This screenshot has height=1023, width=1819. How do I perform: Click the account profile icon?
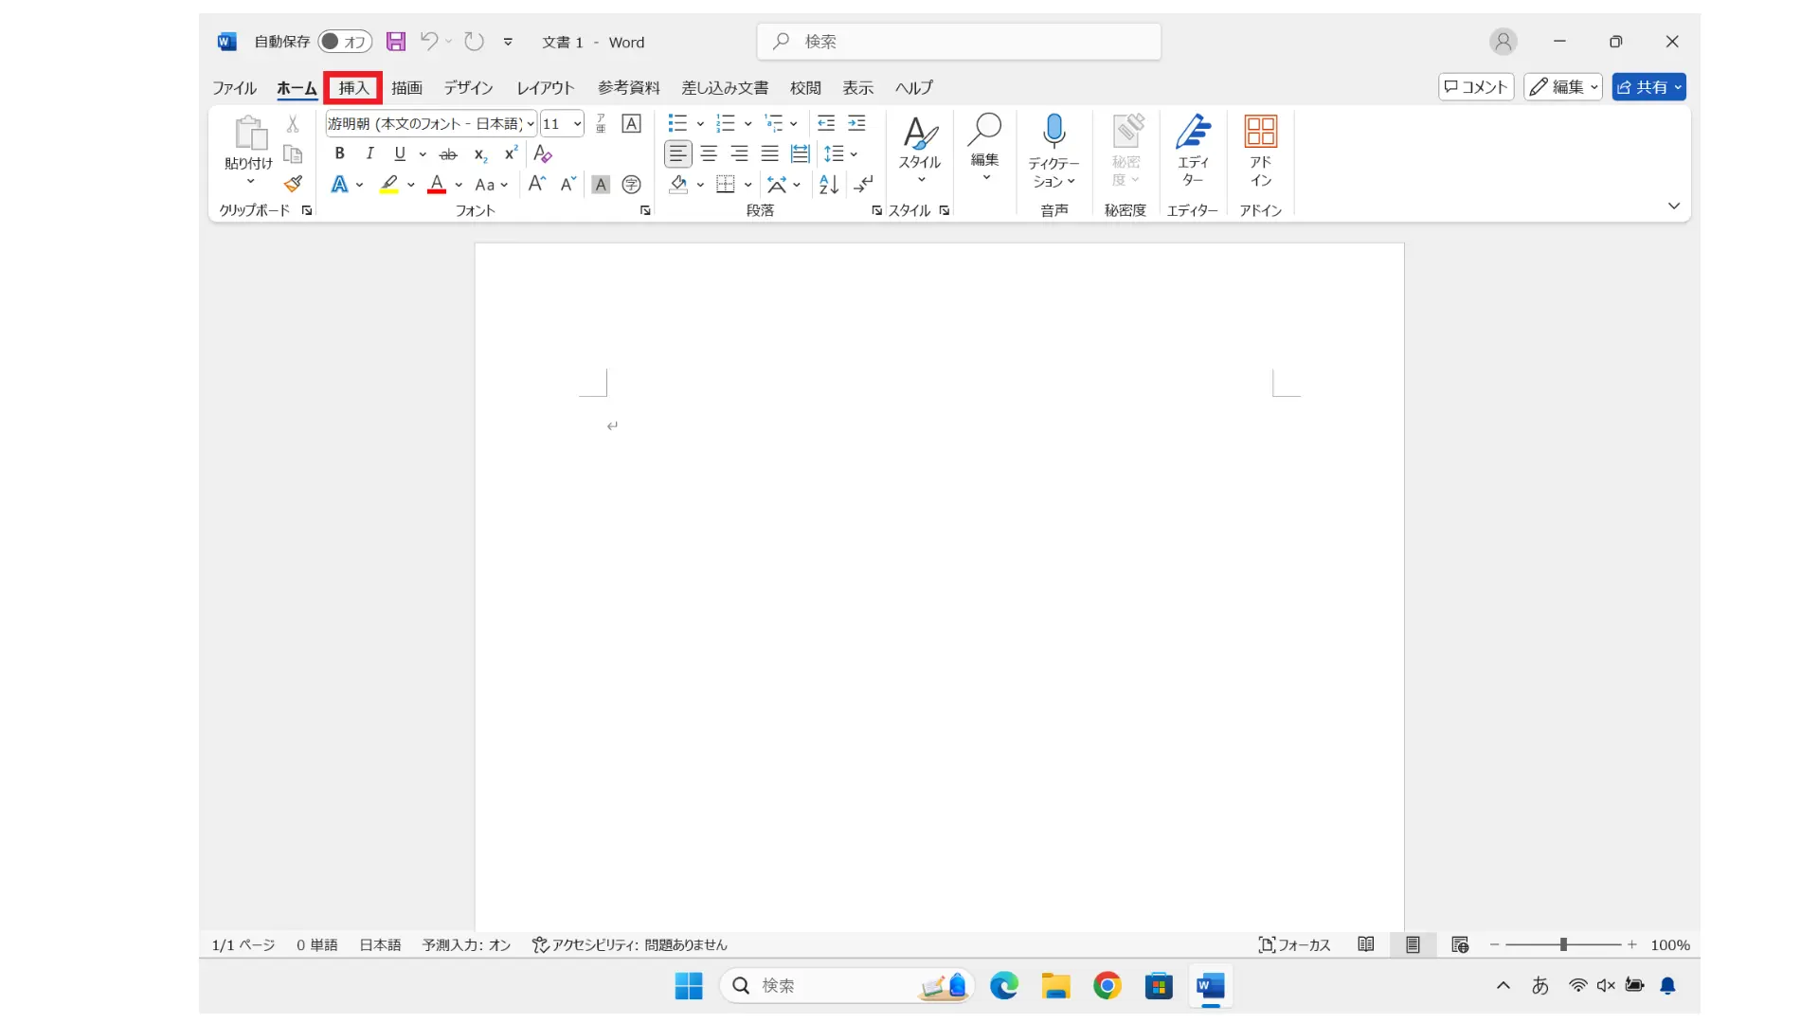pos(1503,41)
